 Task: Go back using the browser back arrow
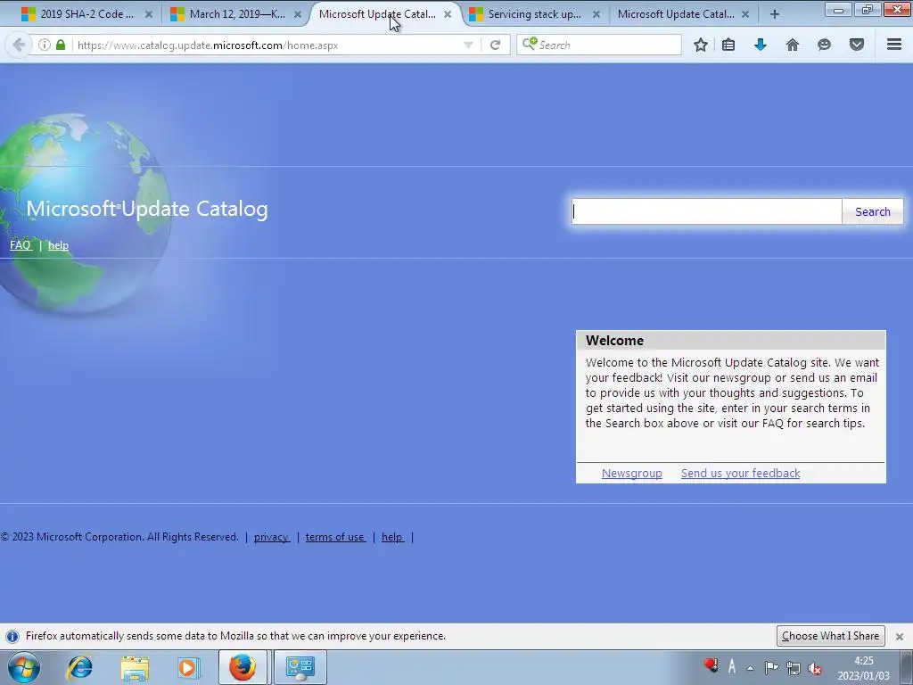(x=19, y=45)
